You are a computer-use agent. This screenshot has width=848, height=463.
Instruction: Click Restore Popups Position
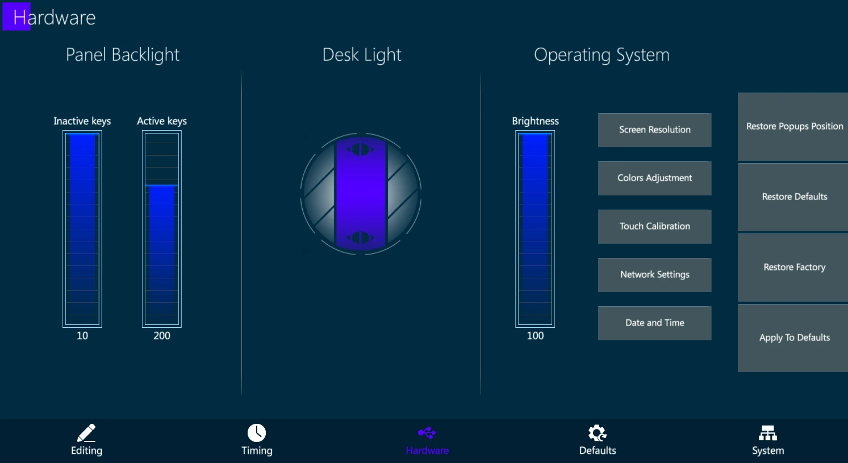click(793, 127)
